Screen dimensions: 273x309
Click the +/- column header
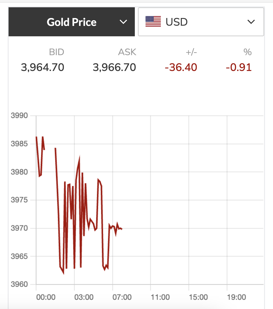[x=191, y=52]
